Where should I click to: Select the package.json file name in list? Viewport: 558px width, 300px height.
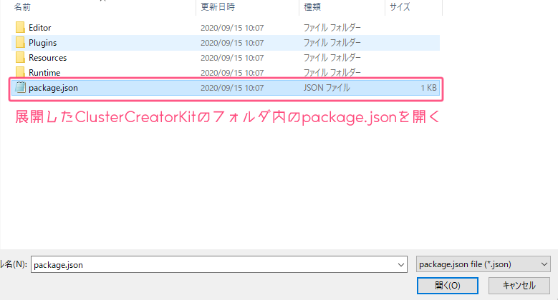pyautogui.click(x=53, y=89)
